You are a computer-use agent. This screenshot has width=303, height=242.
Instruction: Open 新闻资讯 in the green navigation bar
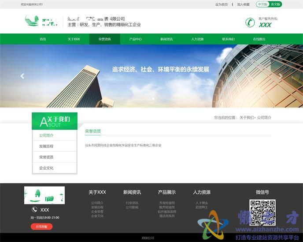166,39
